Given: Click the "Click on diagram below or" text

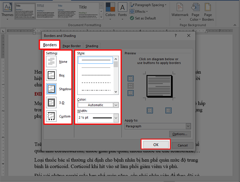Looking at the screenshot, I should point(159,59).
